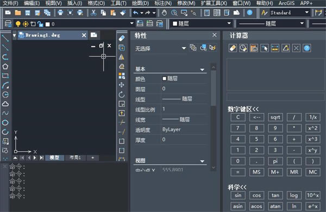Image resolution: width=326 pixels, height=212 pixels.
Task: Click the properties panel scroll down arrow
Action: 214,167
